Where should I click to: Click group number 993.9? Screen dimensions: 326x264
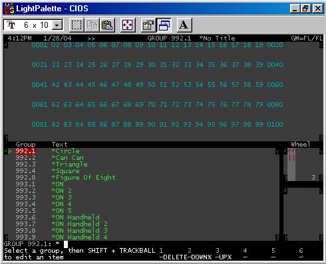[x=25, y=237]
